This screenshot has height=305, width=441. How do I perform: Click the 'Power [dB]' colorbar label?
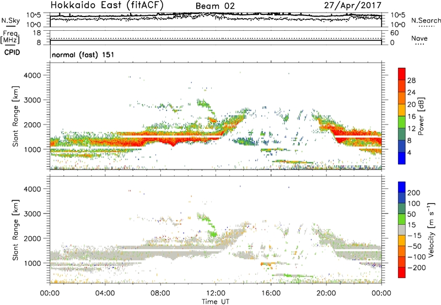point(421,116)
